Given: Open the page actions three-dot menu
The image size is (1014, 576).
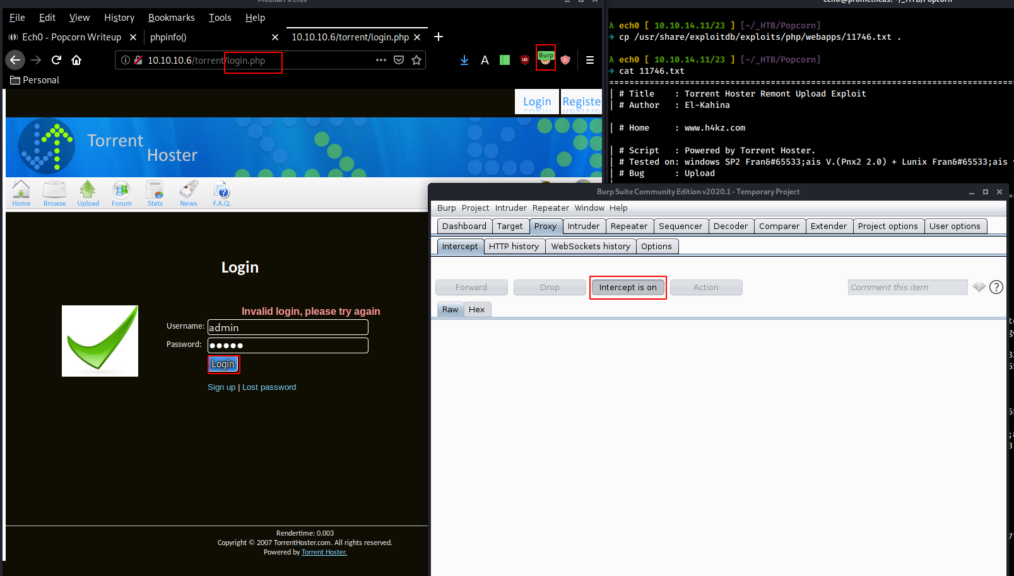Looking at the screenshot, I should tap(381, 60).
